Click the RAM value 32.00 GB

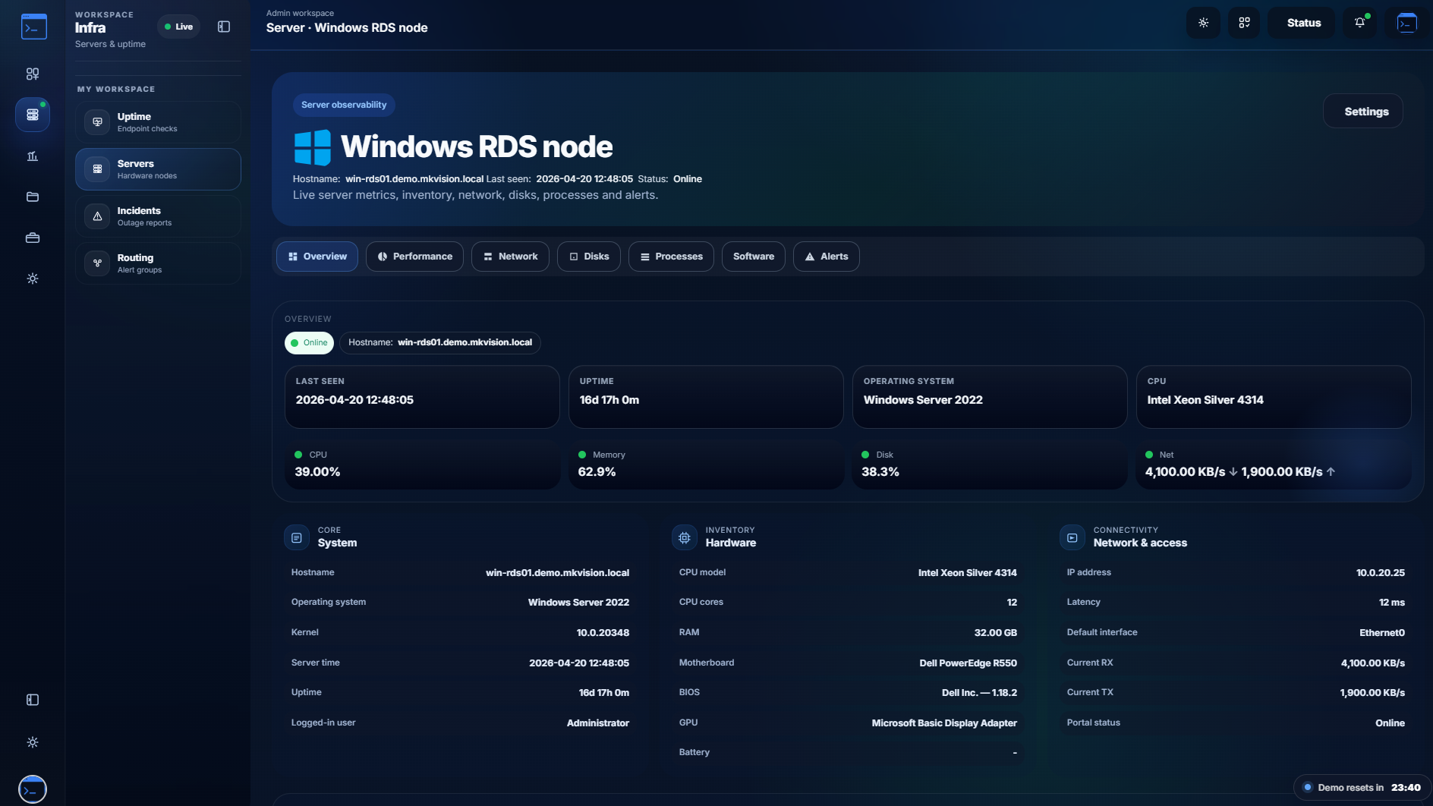[996, 633]
